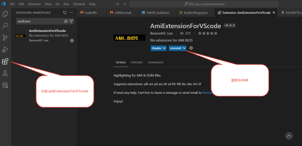This screenshot has width=302, height=146.
Task: Click the Disable button
Action: [x=156, y=48]
